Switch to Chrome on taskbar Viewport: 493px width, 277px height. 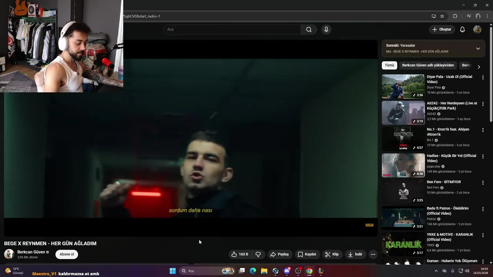[x=309, y=271]
